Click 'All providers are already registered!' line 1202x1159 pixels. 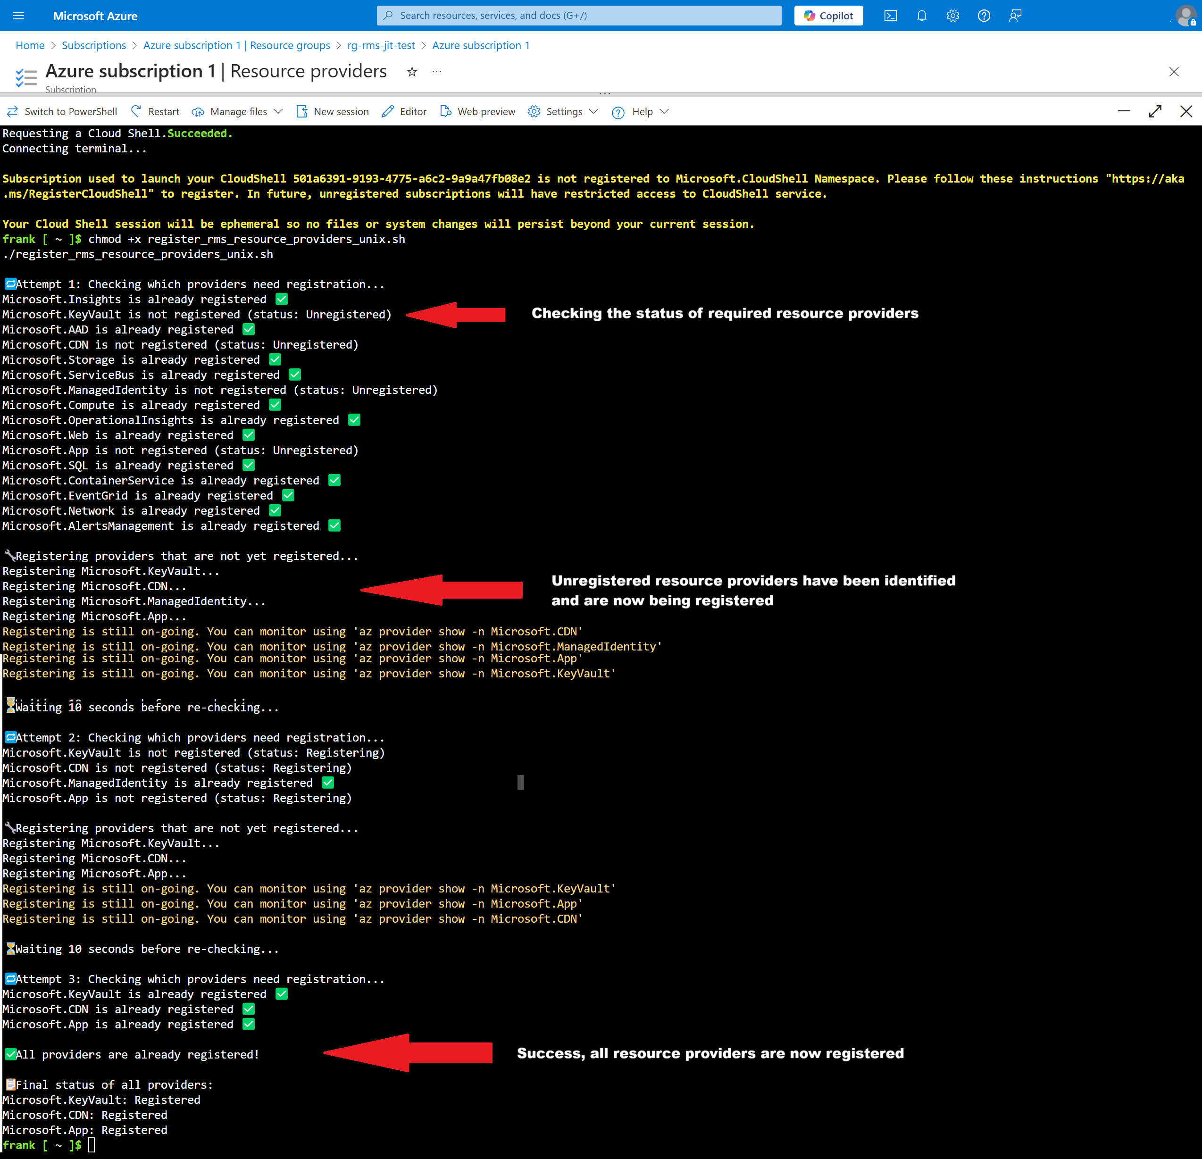(x=132, y=1055)
